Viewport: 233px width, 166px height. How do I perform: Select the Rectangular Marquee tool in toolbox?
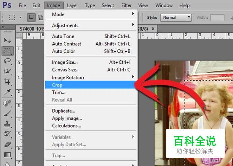pos(7,51)
